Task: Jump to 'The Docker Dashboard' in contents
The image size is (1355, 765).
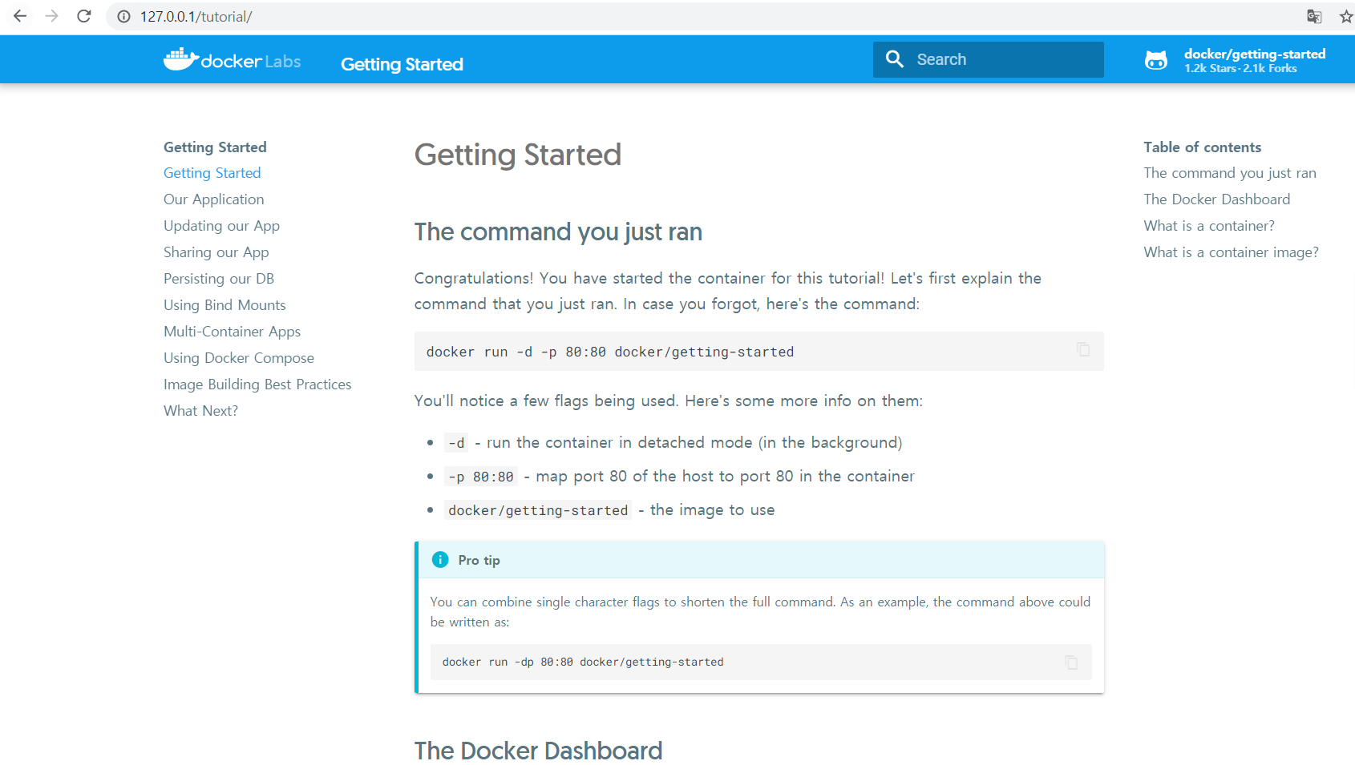Action: pos(1217,199)
